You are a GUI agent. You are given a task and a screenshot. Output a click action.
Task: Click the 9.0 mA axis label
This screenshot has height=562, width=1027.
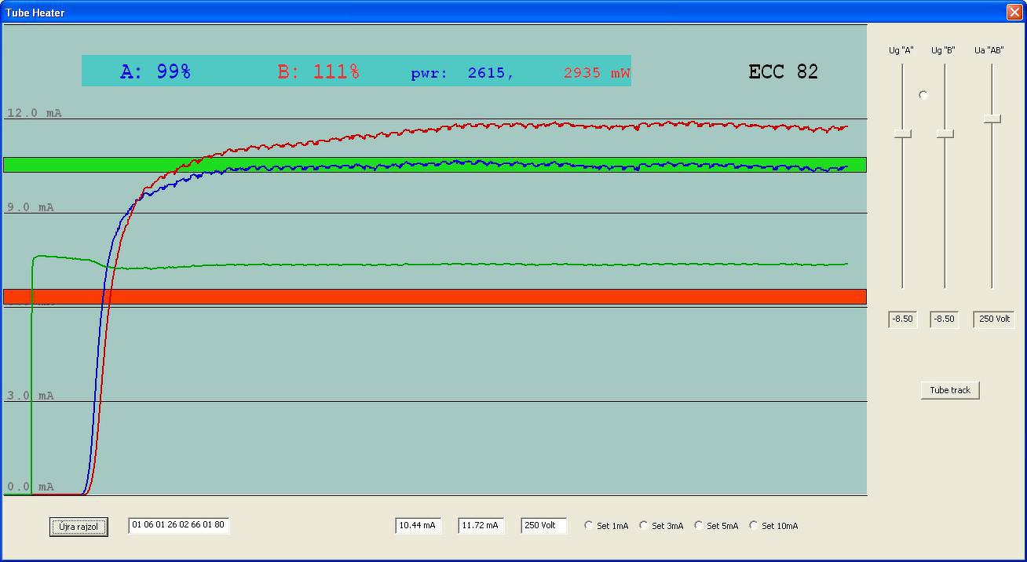pyautogui.click(x=31, y=207)
